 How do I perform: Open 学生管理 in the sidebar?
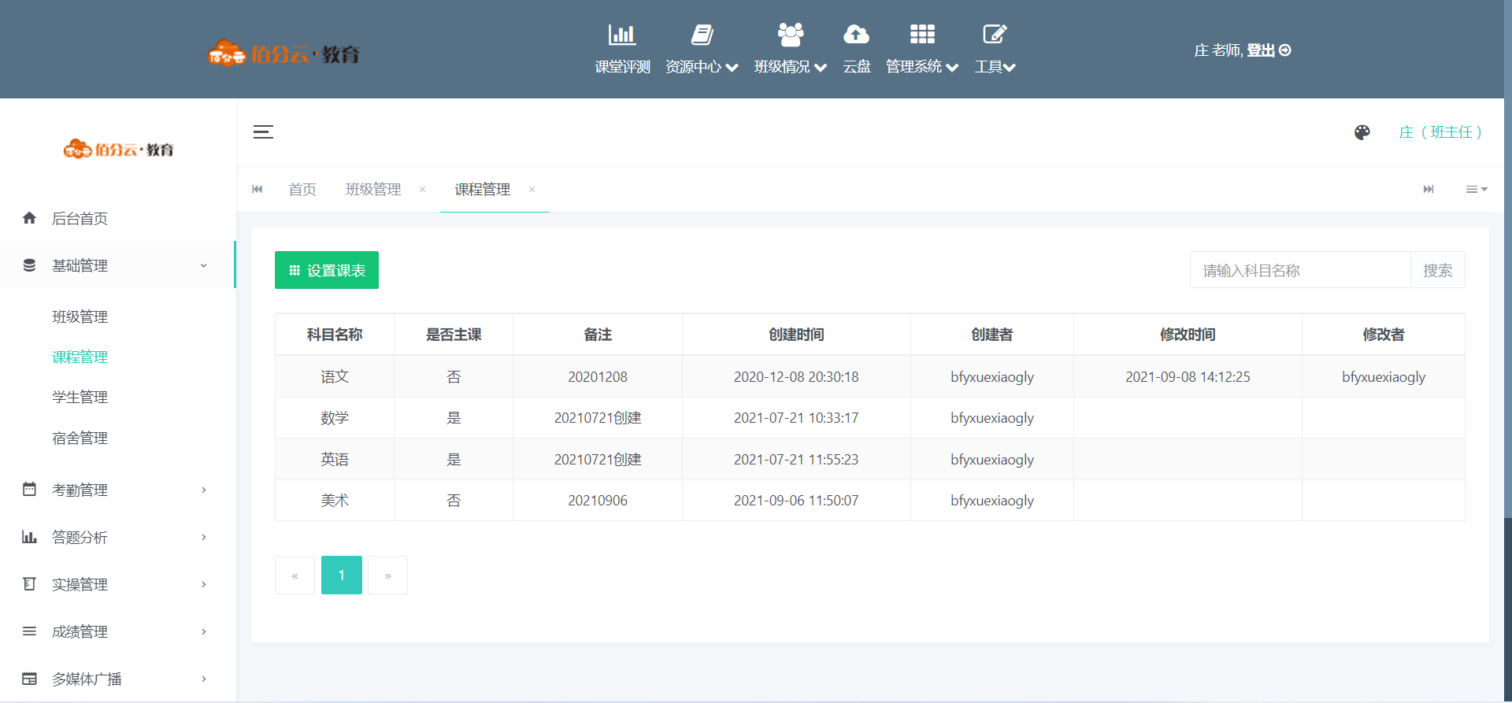click(80, 397)
